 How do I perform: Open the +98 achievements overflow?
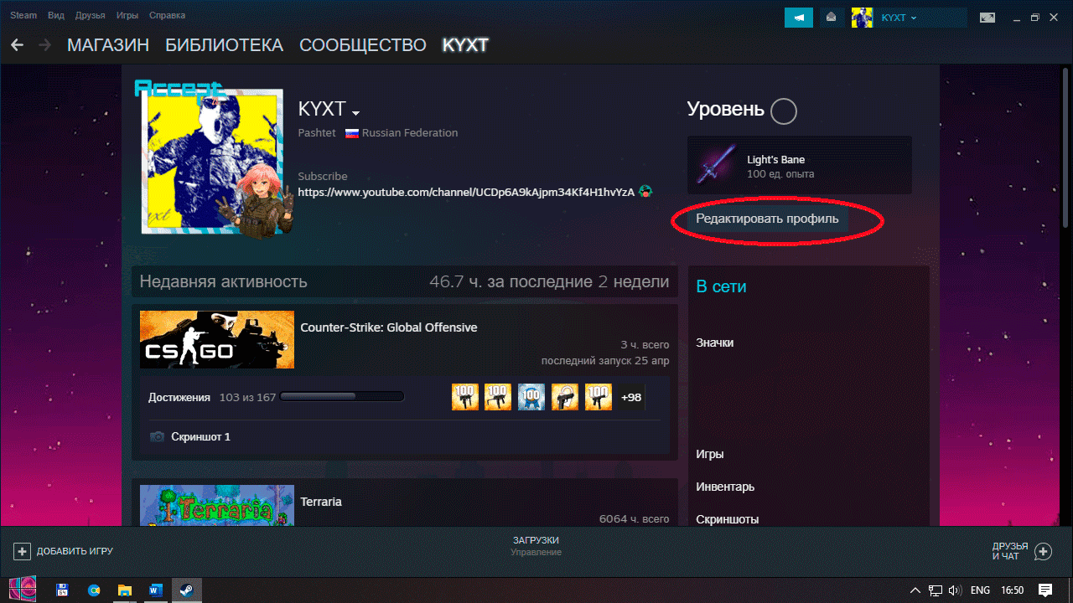coord(630,396)
